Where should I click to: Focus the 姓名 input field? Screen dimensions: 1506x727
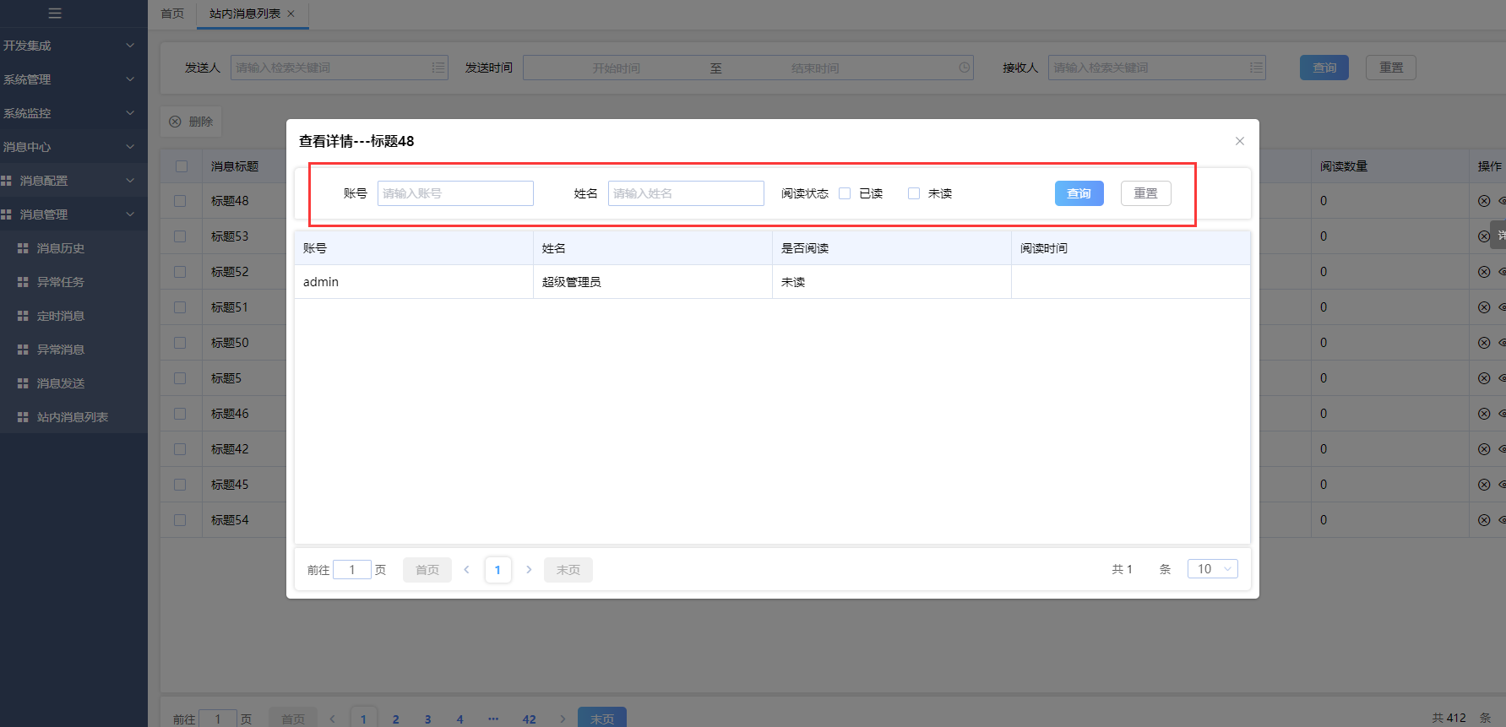(x=686, y=193)
